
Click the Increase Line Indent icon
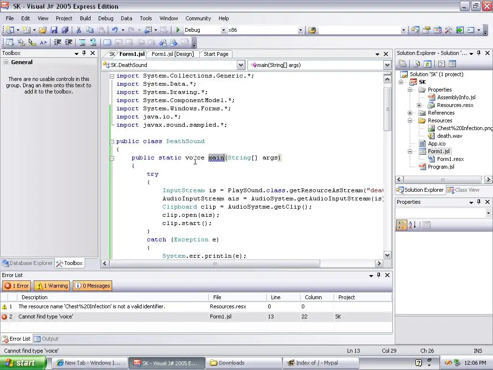click(68, 42)
